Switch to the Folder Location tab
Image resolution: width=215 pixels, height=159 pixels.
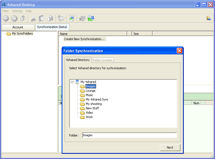102,60
